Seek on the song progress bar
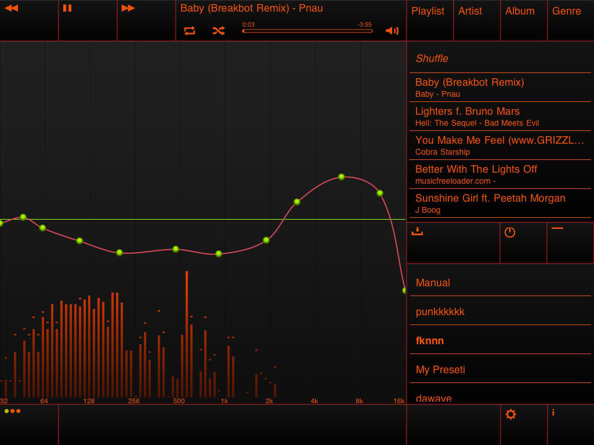This screenshot has height=445, width=594. 307,31
